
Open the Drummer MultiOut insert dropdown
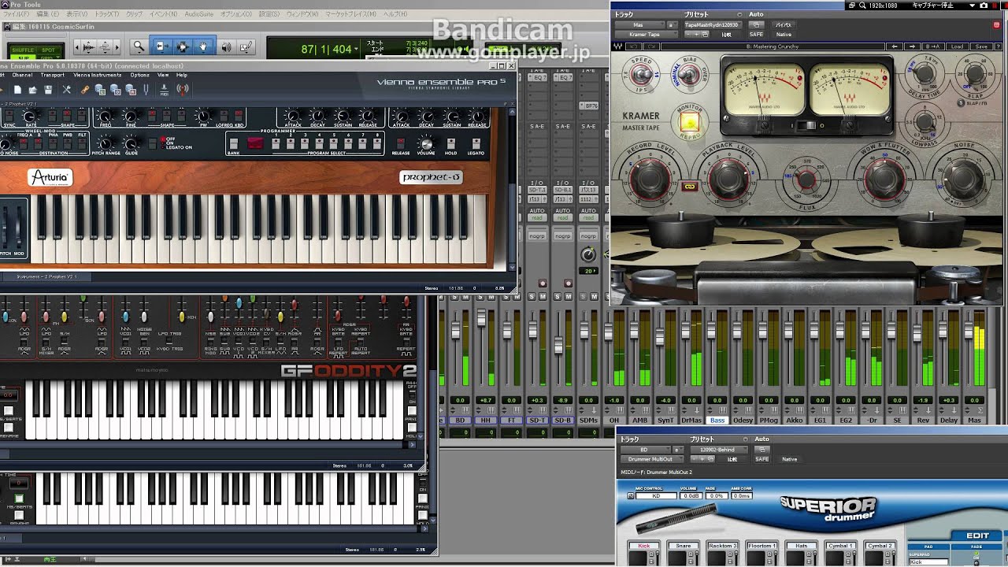(x=651, y=459)
